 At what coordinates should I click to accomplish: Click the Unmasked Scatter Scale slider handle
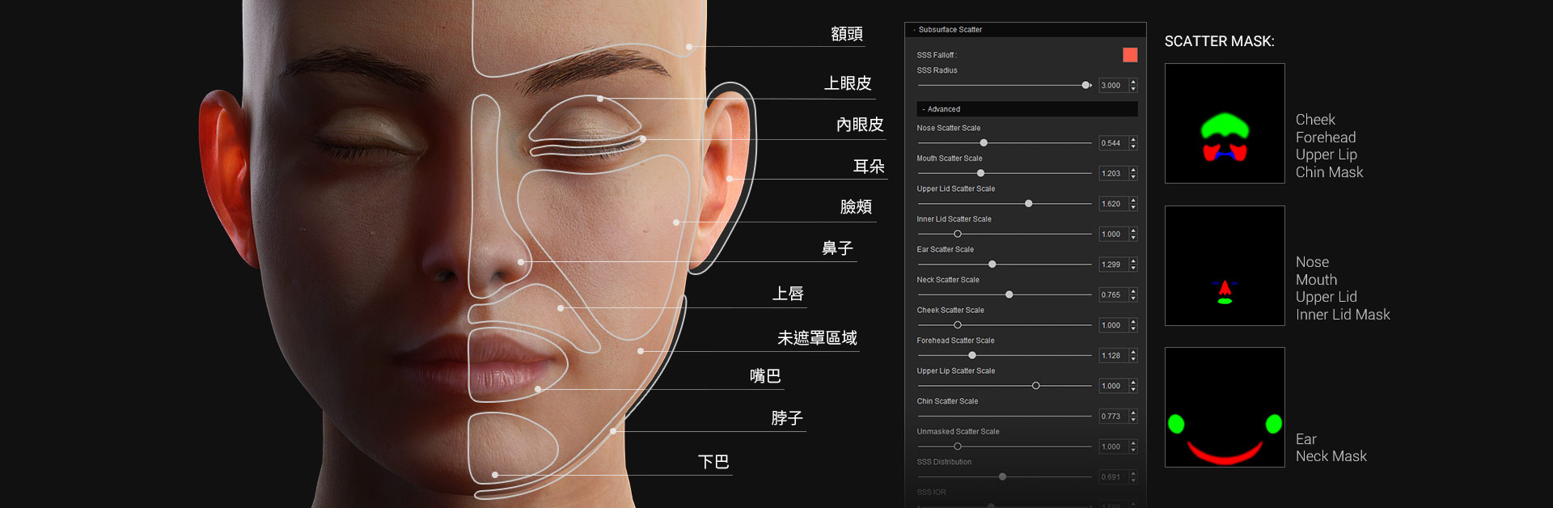(958, 447)
